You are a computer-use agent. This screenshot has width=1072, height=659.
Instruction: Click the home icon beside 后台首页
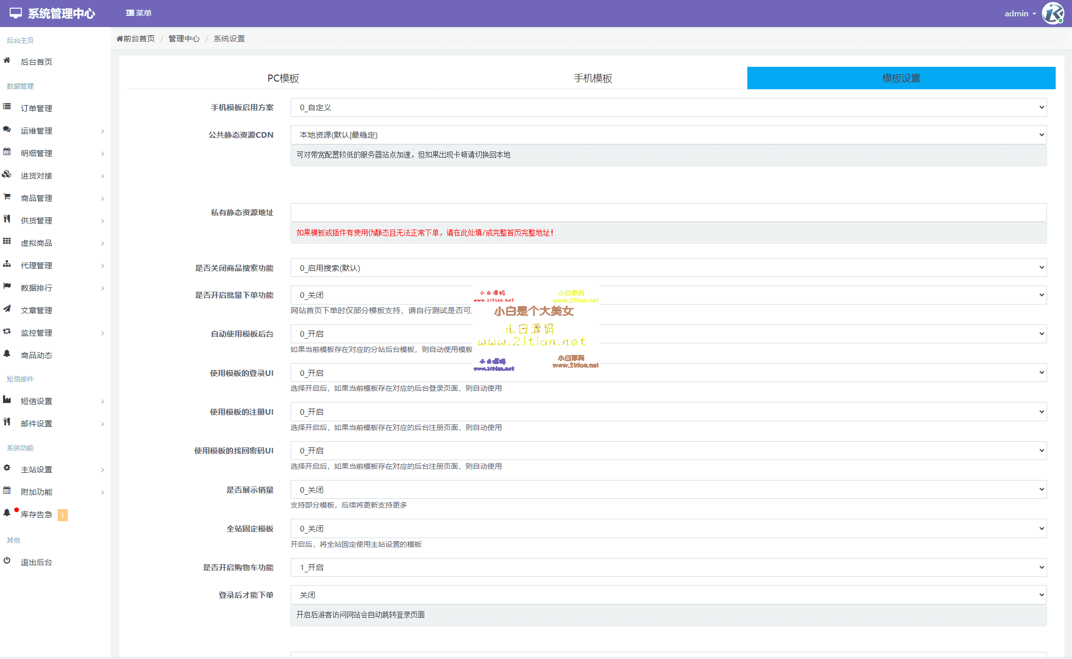tap(7, 61)
